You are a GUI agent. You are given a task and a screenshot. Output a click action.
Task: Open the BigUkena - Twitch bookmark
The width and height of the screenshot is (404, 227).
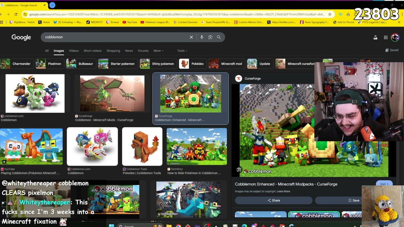click(22, 22)
